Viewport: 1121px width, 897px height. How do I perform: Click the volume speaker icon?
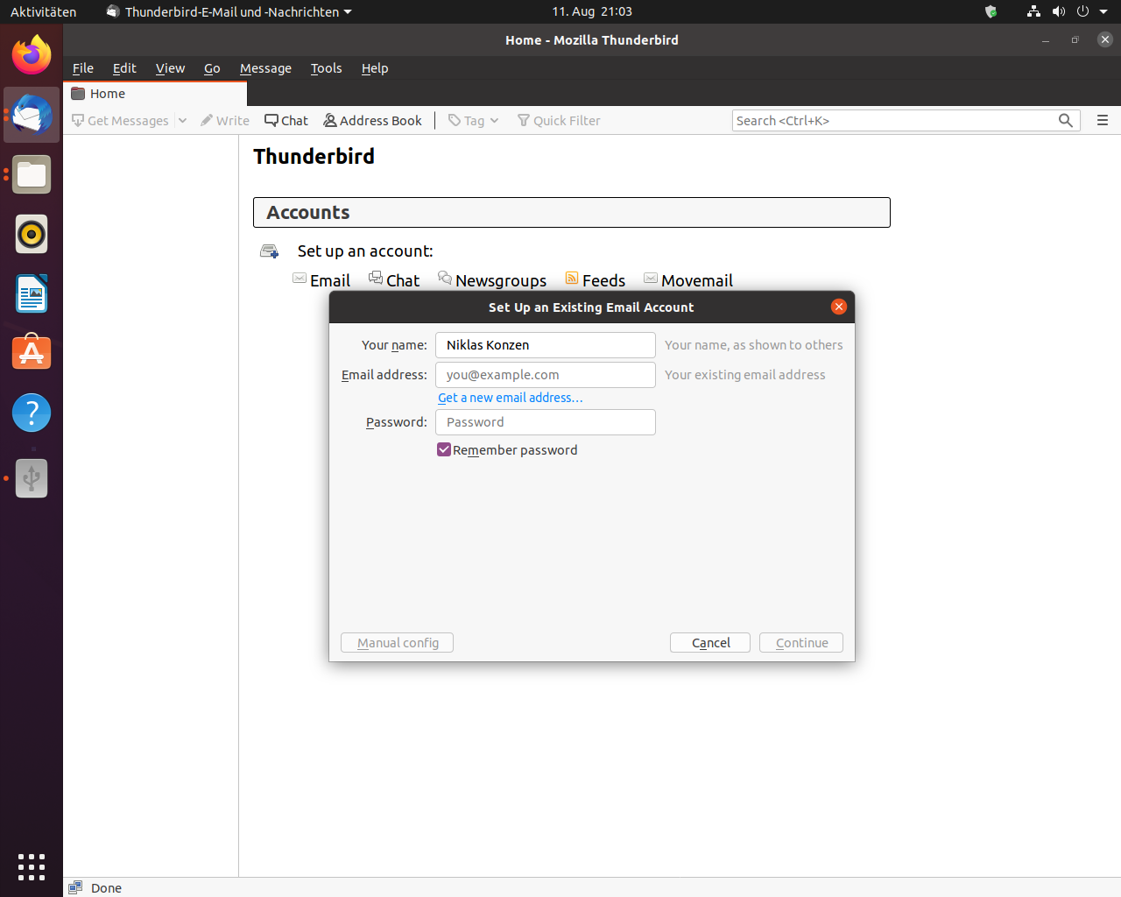[x=1059, y=11]
